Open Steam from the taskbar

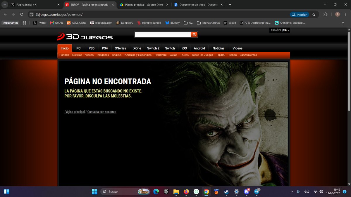pyautogui.click(x=226, y=191)
